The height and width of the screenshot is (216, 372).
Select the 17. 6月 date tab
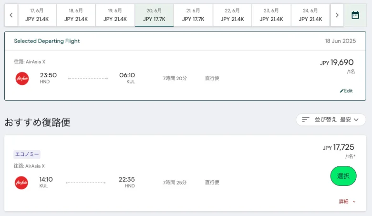[x=37, y=15]
